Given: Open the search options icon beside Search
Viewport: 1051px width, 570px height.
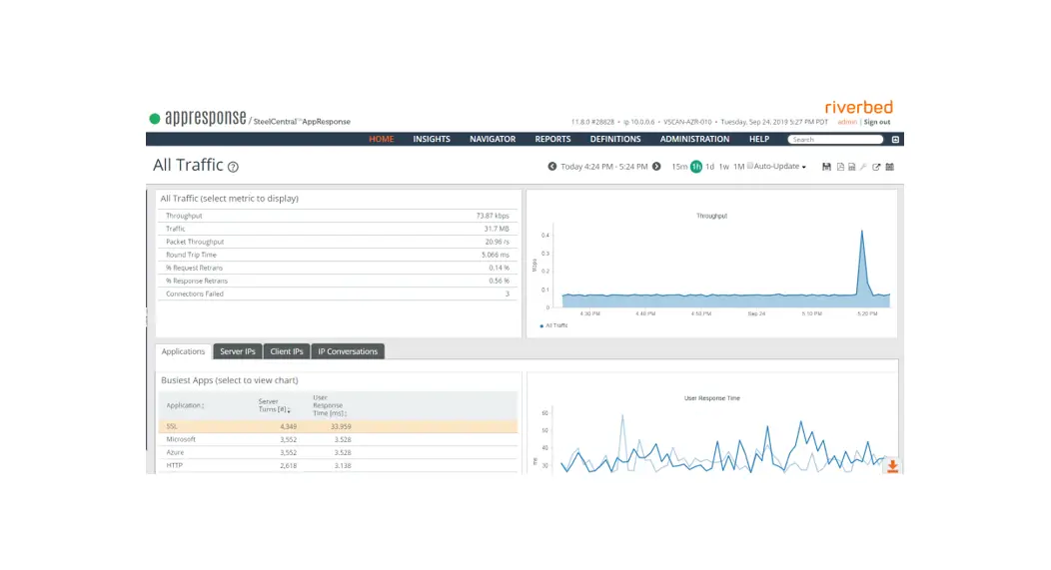Looking at the screenshot, I should pyautogui.click(x=895, y=140).
